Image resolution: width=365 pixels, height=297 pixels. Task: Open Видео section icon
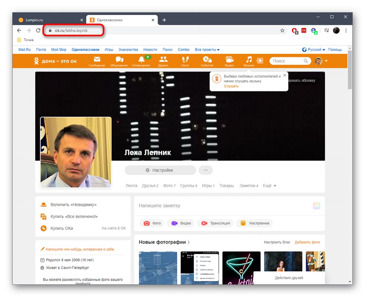pyautogui.click(x=229, y=61)
